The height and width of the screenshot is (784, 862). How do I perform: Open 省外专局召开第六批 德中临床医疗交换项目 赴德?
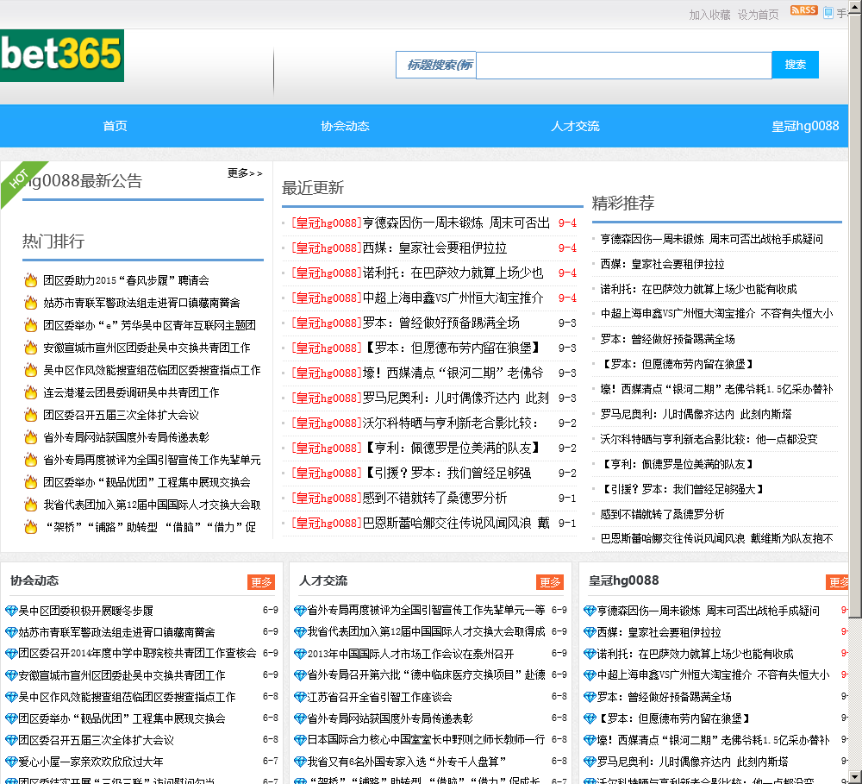click(x=426, y=675)
